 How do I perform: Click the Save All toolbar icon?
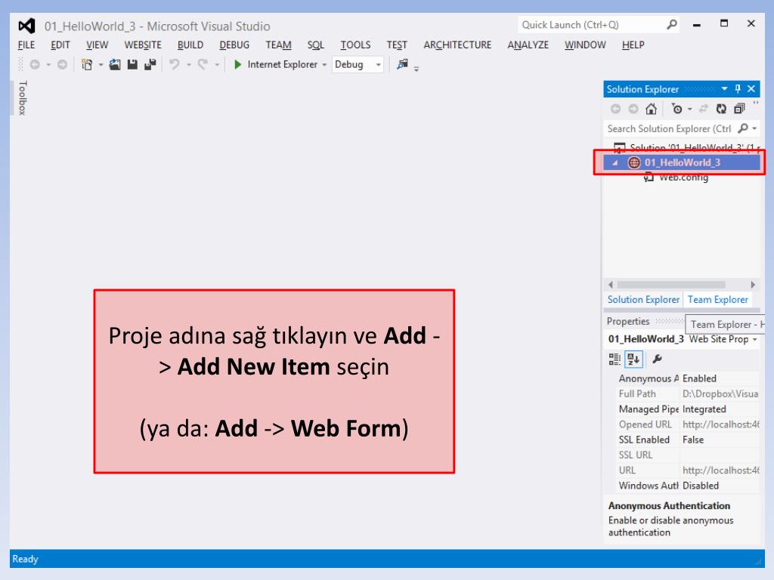150,65
